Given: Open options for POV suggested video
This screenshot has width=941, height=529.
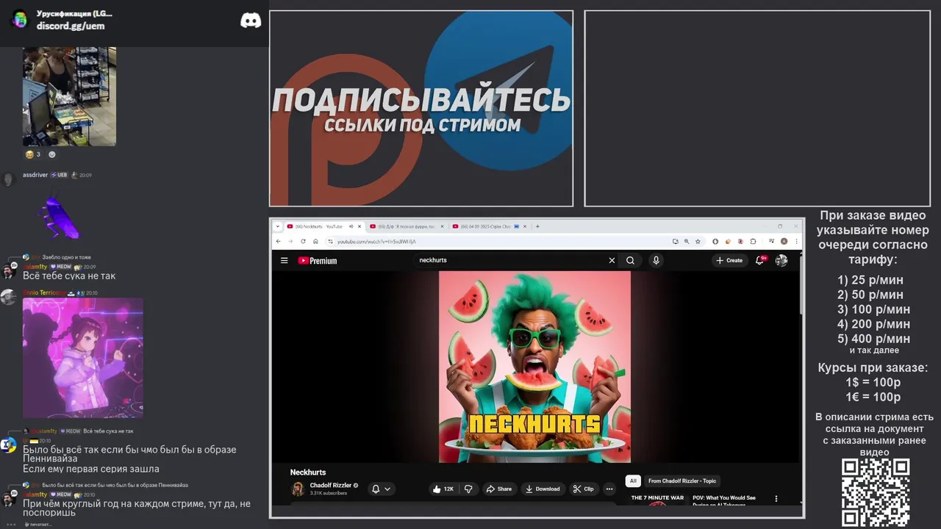Looking at the screenshot, I should click(x=776, y=499).
